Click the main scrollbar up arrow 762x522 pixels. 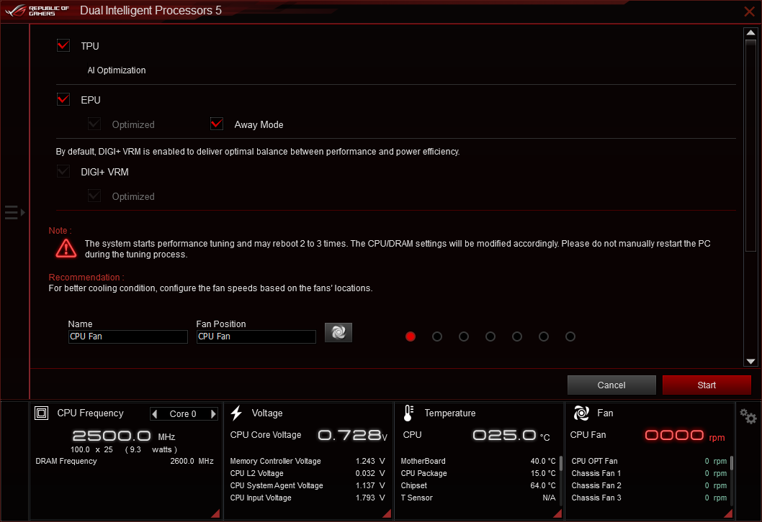click(750, 32)
